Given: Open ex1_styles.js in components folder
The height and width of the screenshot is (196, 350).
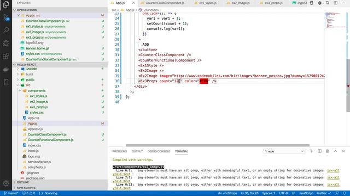Looking at the screenshot, I should [38, 96].
